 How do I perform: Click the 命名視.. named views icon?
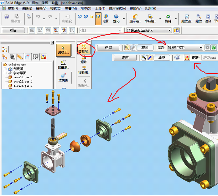150,19
